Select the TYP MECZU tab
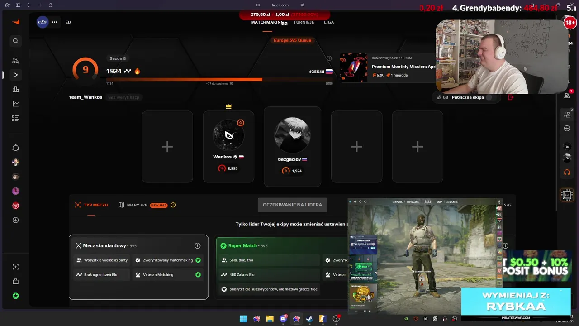 click(91, 205)
